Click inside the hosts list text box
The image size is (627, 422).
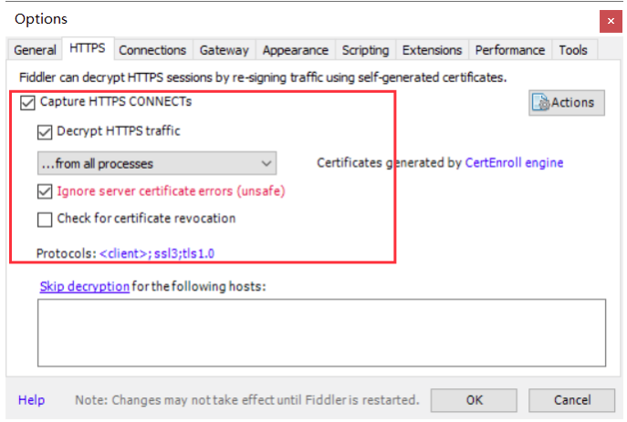tap(321, 333)
